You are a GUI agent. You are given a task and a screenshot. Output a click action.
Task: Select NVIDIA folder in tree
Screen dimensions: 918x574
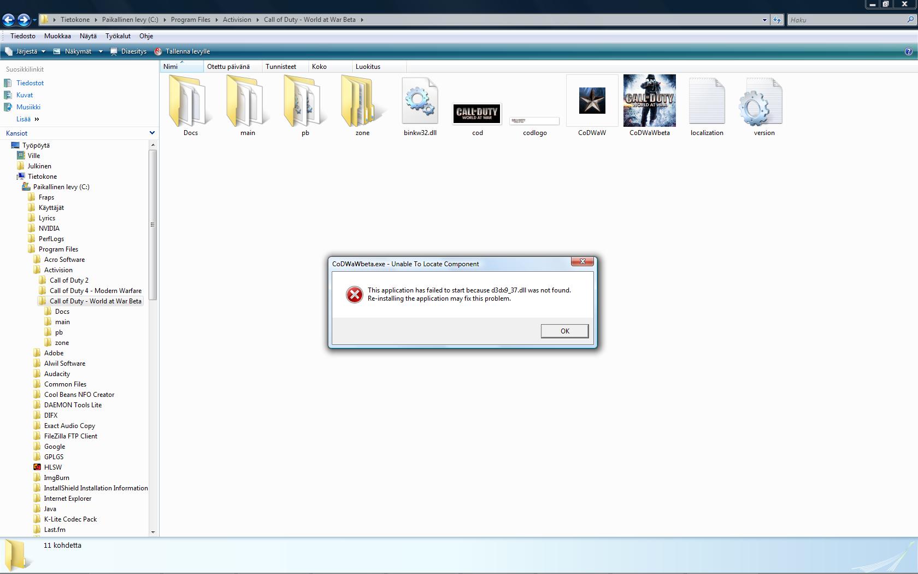[x=49, y=229]
